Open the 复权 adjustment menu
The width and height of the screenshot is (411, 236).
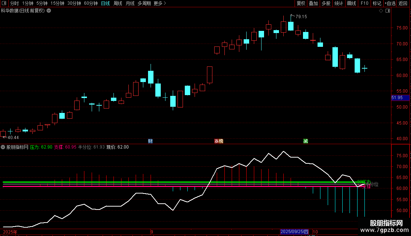click(301, 3)
